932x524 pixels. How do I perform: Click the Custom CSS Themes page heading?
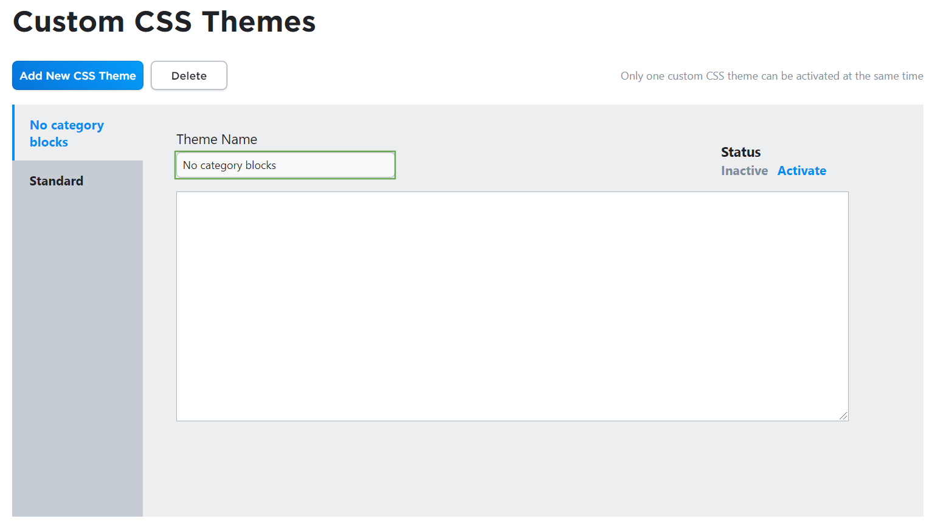pos(164,22)
